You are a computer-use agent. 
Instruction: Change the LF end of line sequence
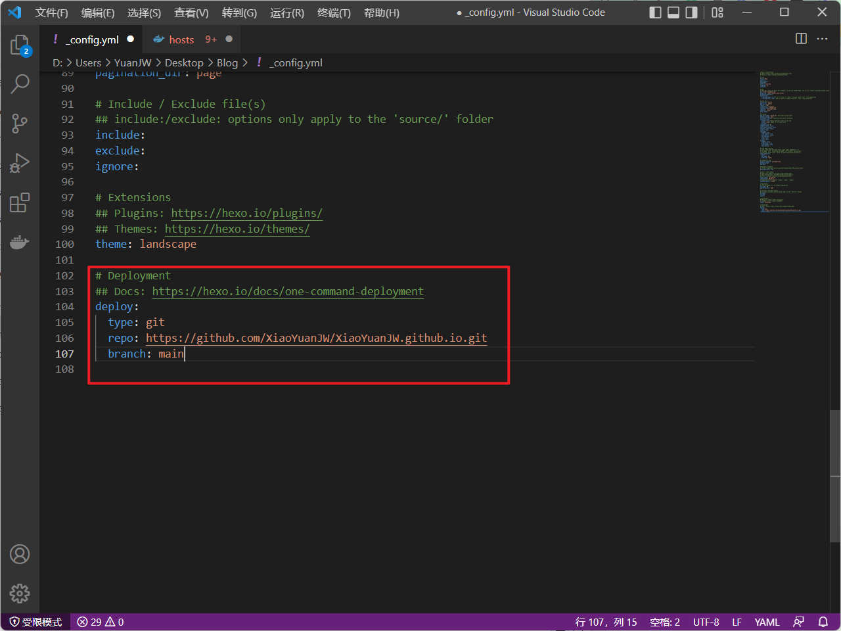click(x=737, y=622)
